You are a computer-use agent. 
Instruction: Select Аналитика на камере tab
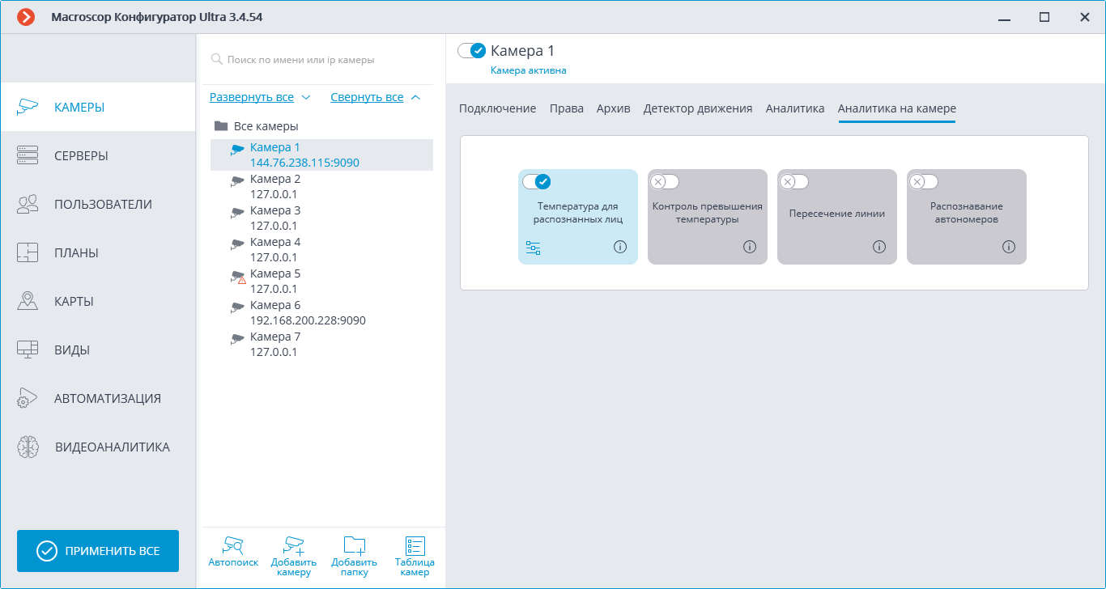(897, 108)
